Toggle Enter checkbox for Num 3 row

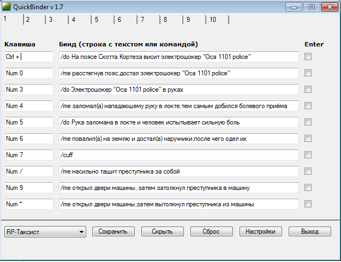(x=308, y=89)
